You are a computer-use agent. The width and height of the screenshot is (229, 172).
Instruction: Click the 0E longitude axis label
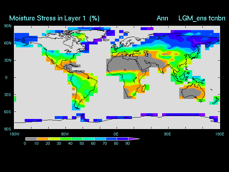click(x=116, y=134)
